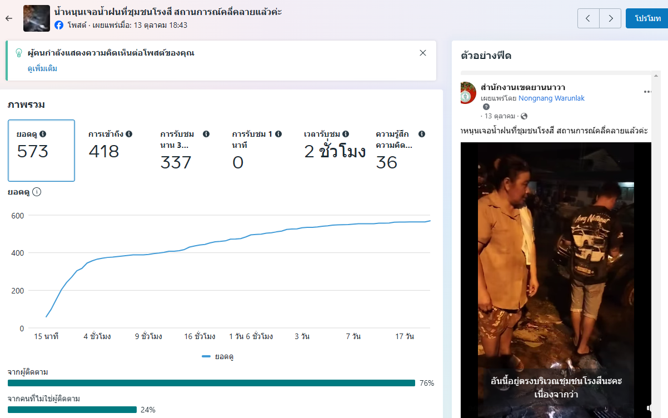Screen dimensions: 668x418
Task: Click info icon next to การเข้าถึง metric
Action: (x=129, y=134)
